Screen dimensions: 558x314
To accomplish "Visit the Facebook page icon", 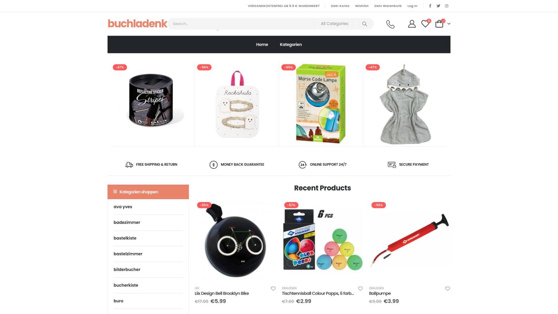I will 430,6.
